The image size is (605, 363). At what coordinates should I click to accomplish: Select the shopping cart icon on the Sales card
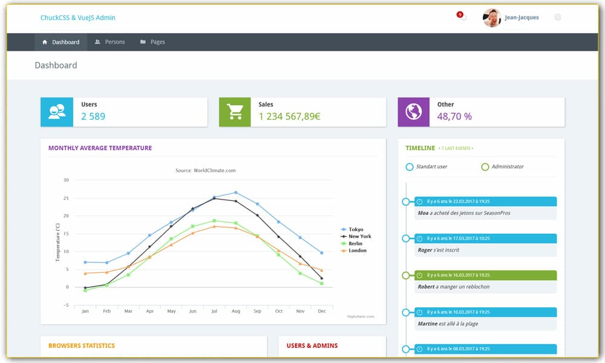(235, 111)
